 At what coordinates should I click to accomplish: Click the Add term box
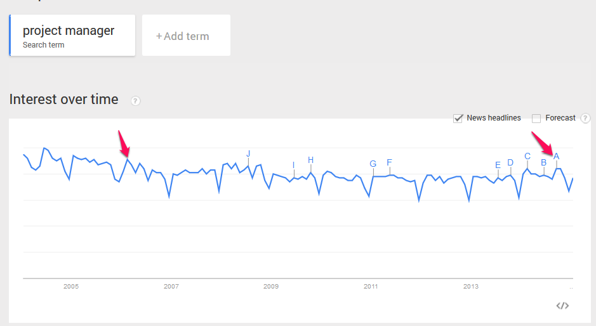[186, 36]
